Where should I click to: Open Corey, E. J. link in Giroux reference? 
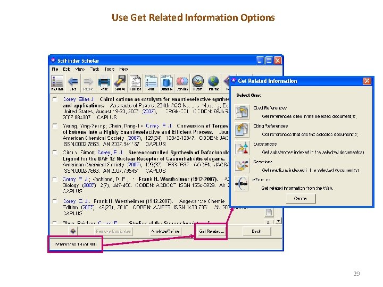(x=110, y=153)
